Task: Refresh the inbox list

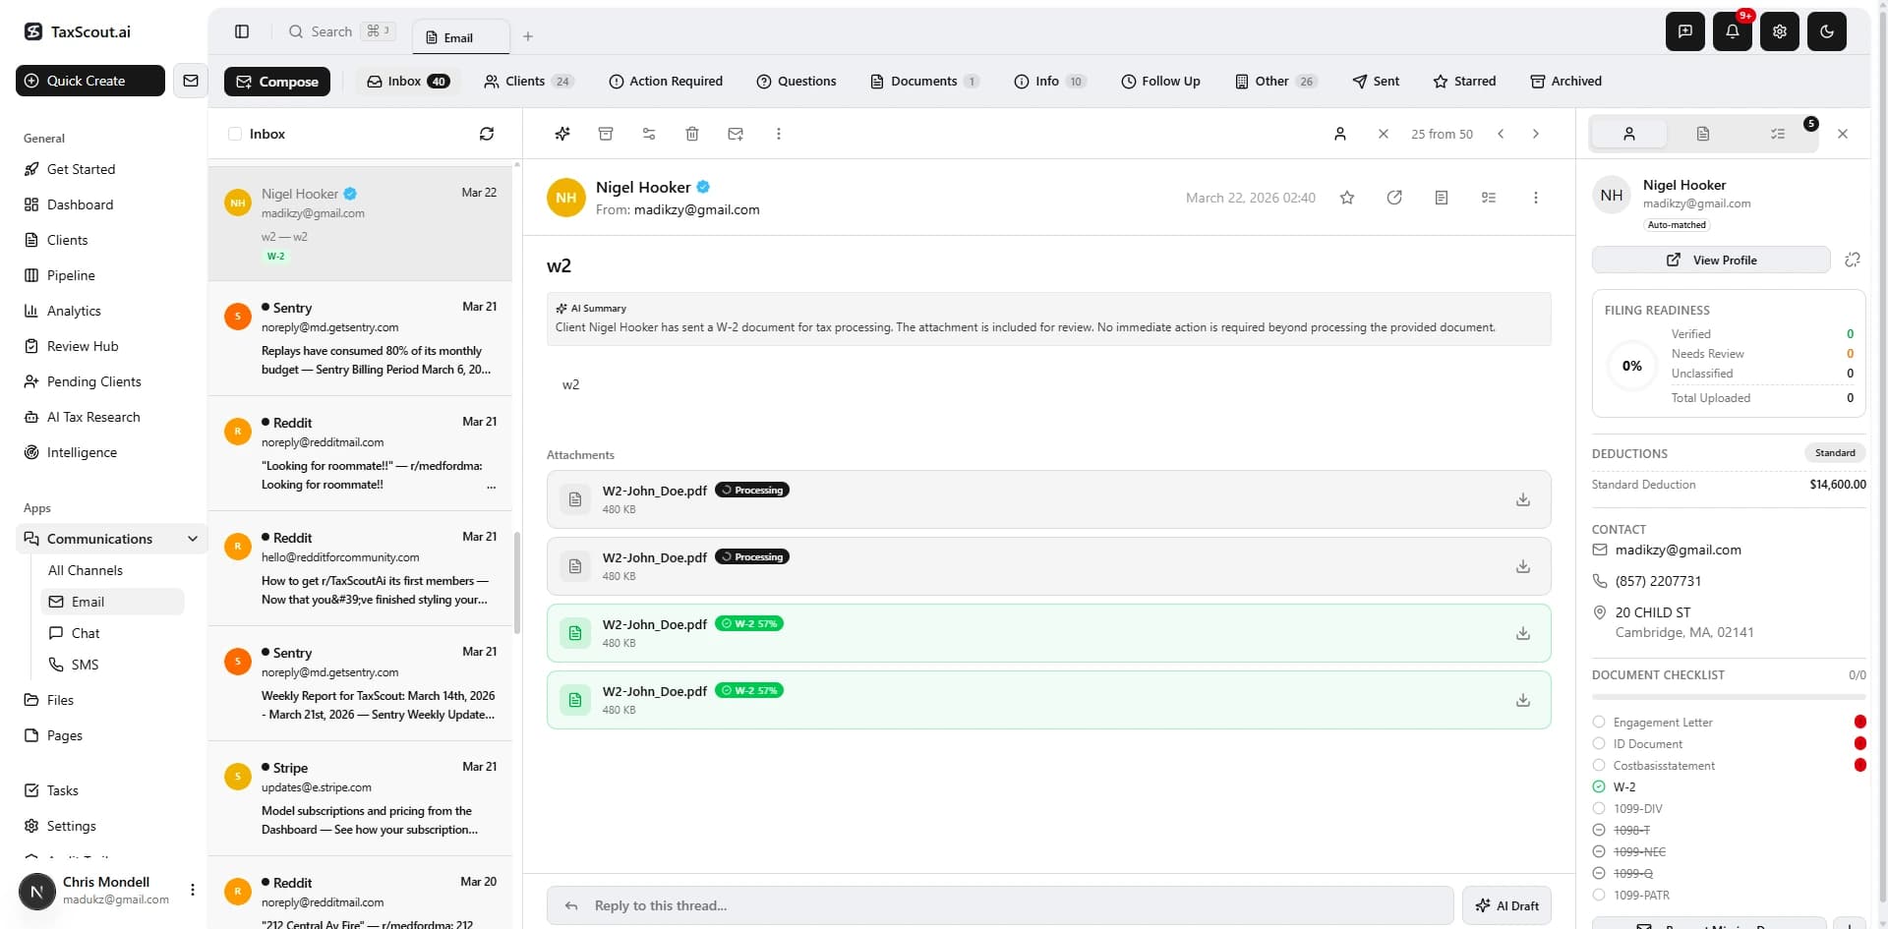Action: (x=487, y=134)
